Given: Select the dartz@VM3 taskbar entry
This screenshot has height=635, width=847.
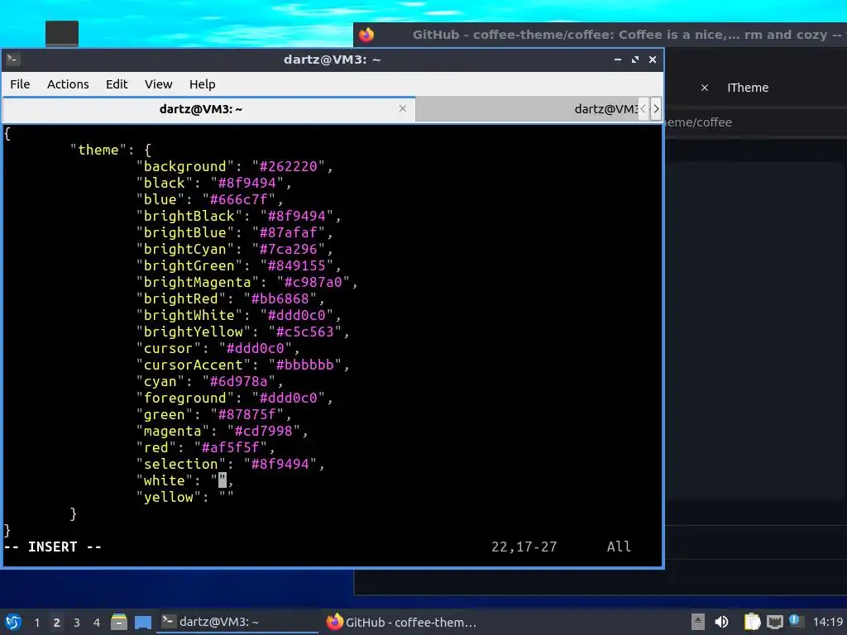Looking at the screenshot, I should [237, 622].
